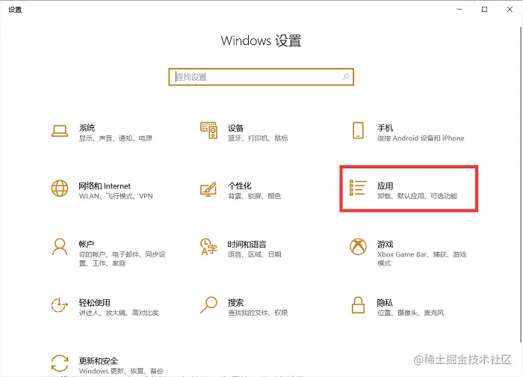Open the Apps list icon

click(358, 188)
